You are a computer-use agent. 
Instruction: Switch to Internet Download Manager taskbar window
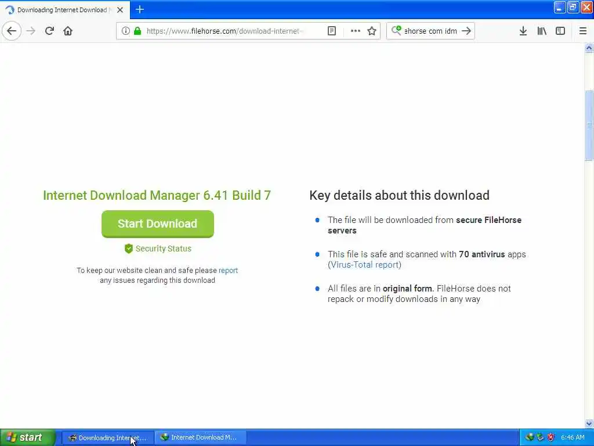[201, 438]
